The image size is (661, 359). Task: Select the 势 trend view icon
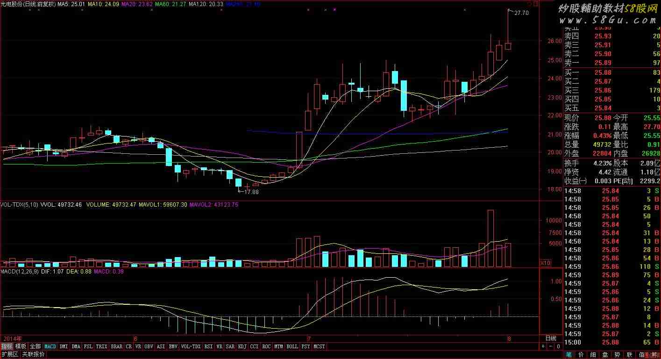617,354
